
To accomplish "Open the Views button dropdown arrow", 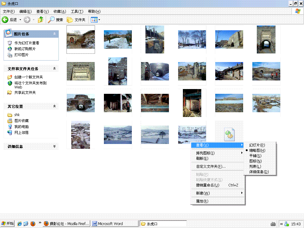I will click(x=99, y=20).
